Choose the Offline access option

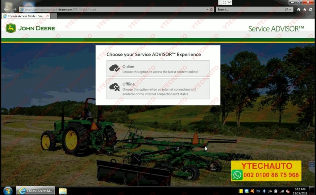(158, 89)
